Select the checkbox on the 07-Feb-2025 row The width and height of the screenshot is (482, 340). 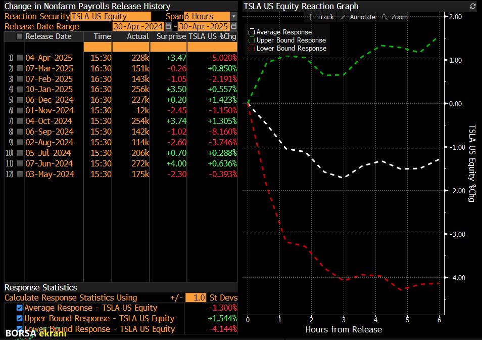point(20,79)
